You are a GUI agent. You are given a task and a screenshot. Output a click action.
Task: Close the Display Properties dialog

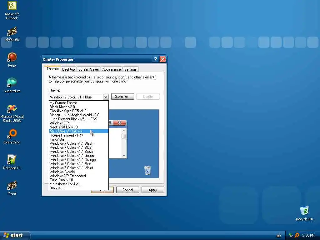(162, 59)
